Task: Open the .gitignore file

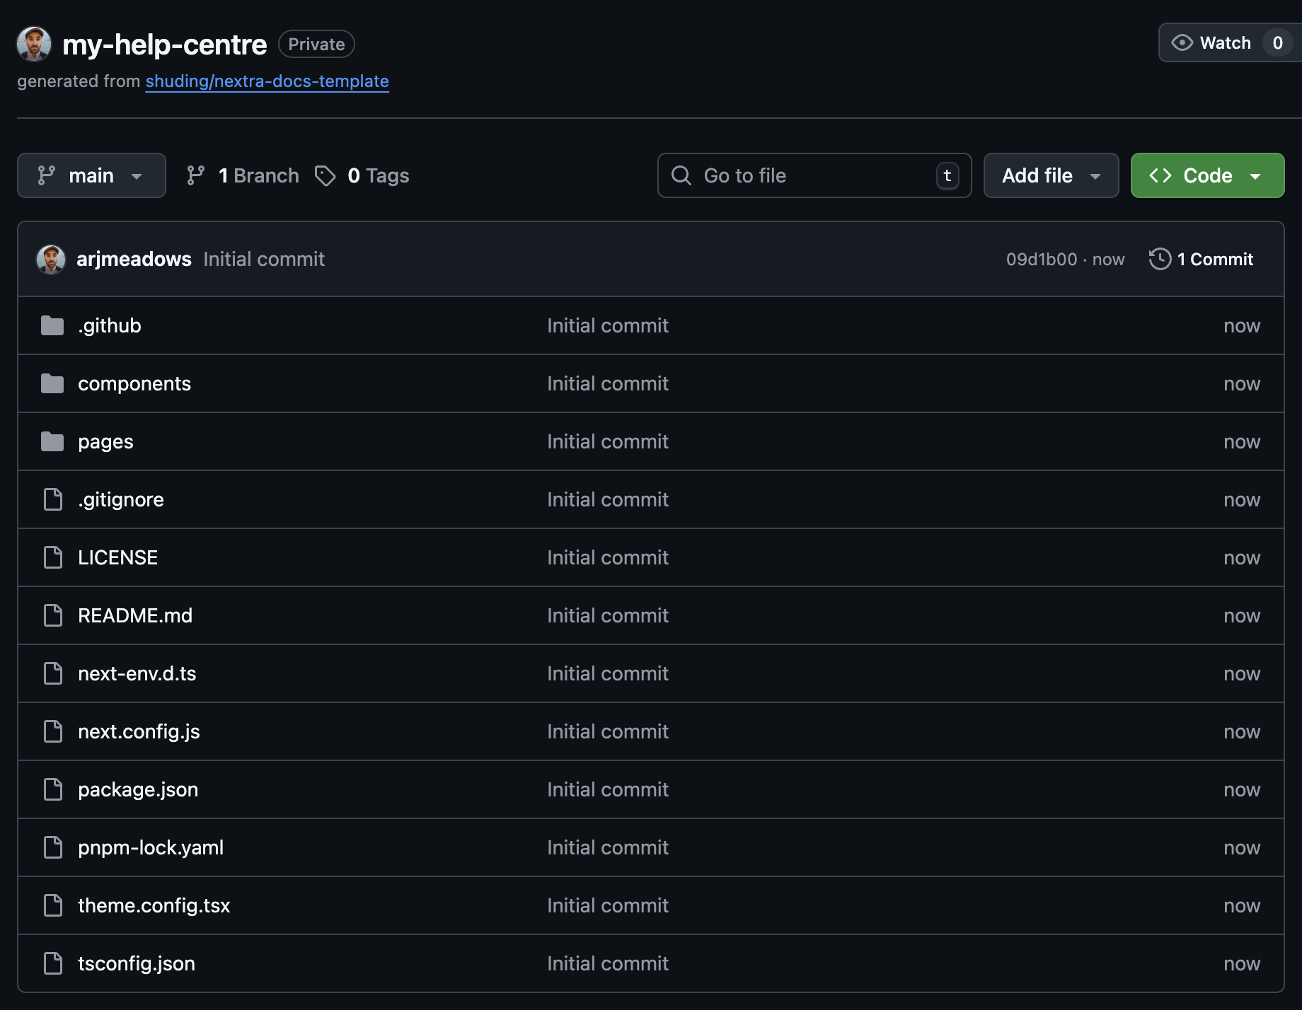Action: tap(121, 499)
